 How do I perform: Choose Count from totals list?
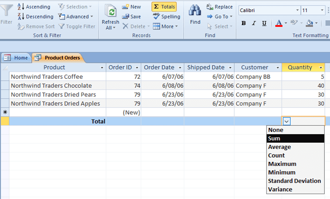(x=295, y=155)
